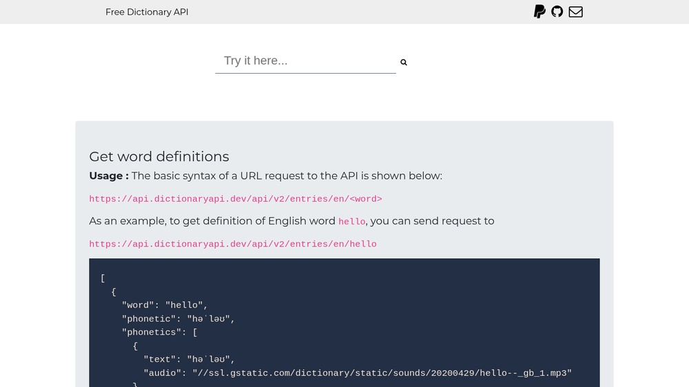This screenshot has height=387, width=689.
Task: Click the entries/en/<word> URL syntax
Action: point(236,199)
